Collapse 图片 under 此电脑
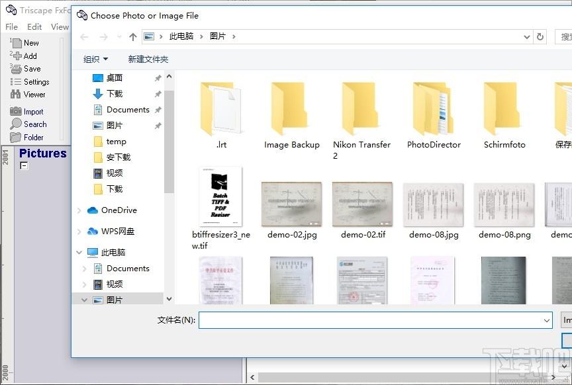The width and height of the screenshot is (572, 385). (x=84, y=300)
